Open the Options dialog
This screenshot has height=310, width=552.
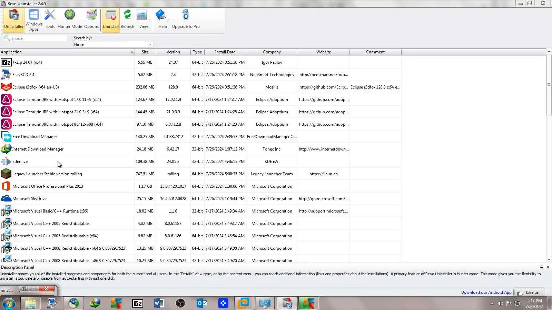[91, 20]
